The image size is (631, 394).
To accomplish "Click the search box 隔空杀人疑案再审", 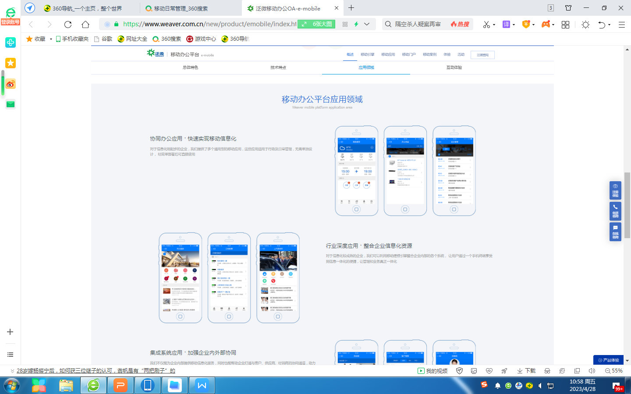I will click(x=418, y=24).
